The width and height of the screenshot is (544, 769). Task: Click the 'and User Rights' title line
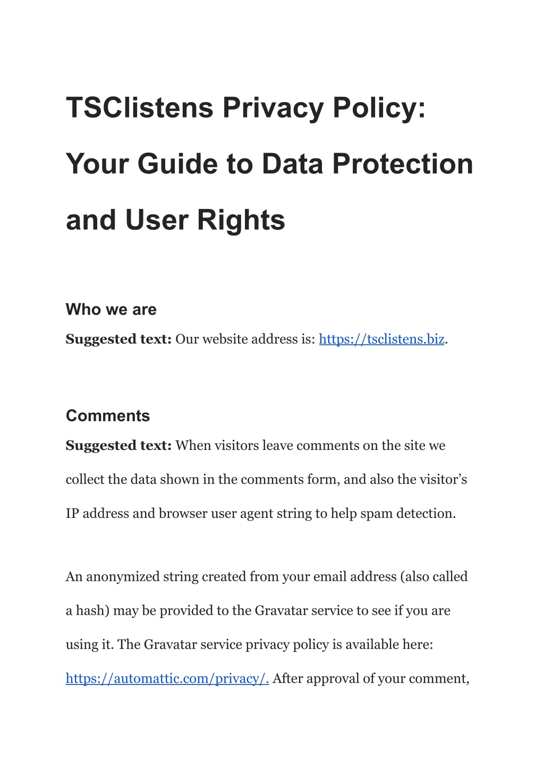click(x=175, y=220)
